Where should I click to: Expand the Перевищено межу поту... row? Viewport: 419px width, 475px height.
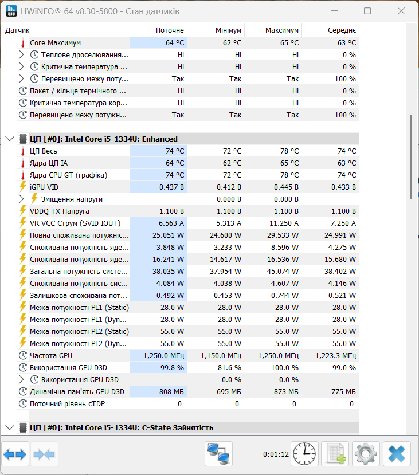click(21, 78)
